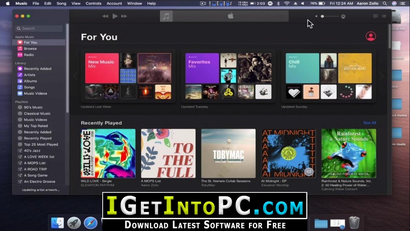
Task: Select A LOVE WEEK list playlist
Action: click(x=39, y=157)
